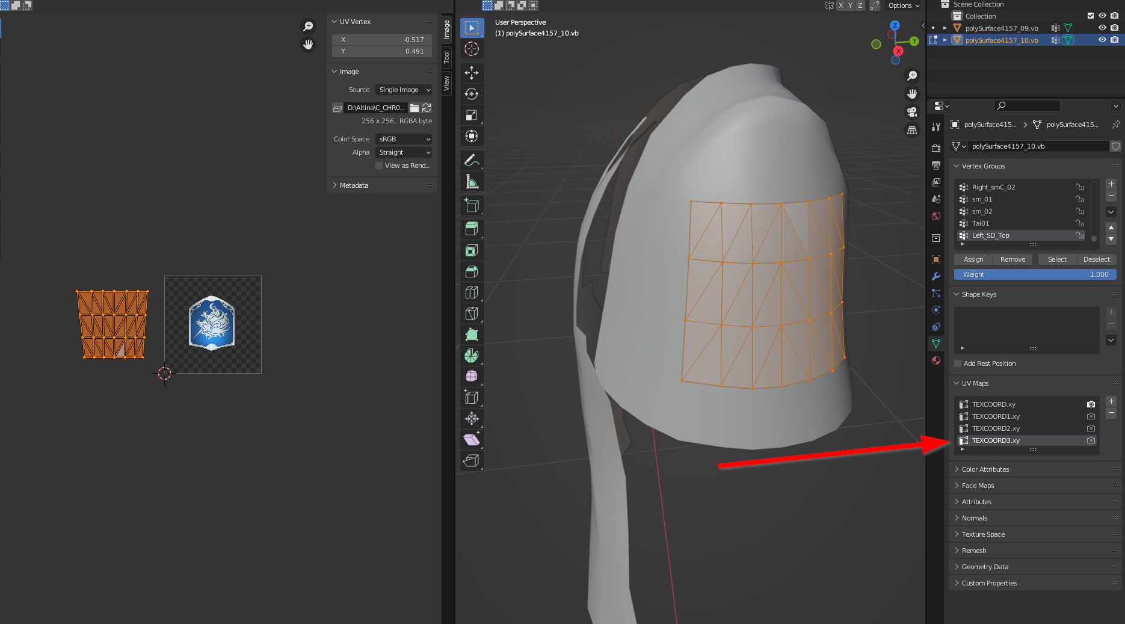Select the Rotate tool icon

click(472, 94)
